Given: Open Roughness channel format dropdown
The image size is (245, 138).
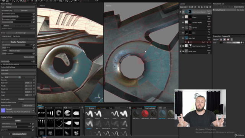Looking at the screenshot, I should click(x=28, y=89).
